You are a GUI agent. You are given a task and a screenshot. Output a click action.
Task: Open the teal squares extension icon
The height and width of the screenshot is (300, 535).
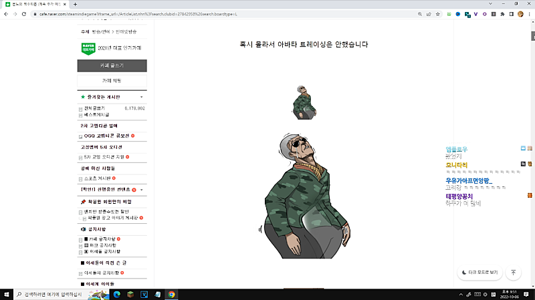click(x=467, y=14)
